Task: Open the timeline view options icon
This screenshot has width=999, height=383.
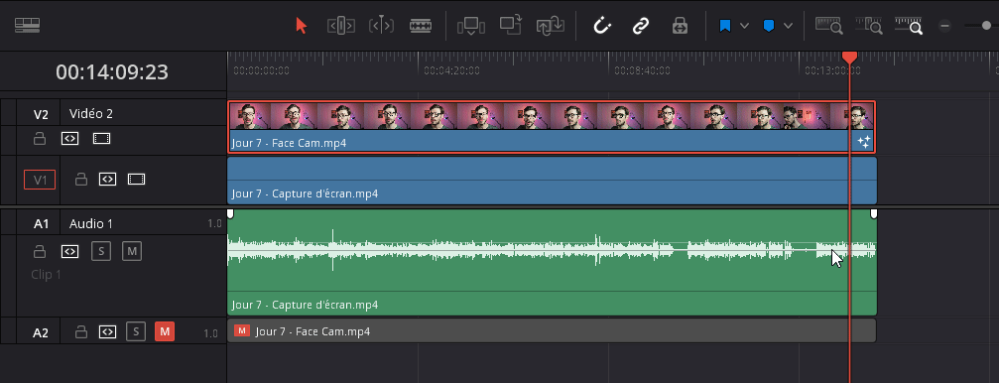Action: tap(28, 25)
